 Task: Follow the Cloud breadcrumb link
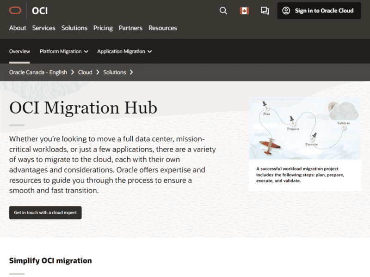point(85,72)
